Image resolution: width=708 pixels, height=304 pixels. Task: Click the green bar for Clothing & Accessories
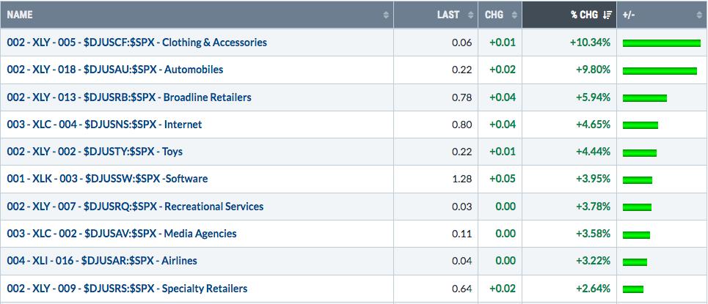pyautogui.click(x=662, y=42)
